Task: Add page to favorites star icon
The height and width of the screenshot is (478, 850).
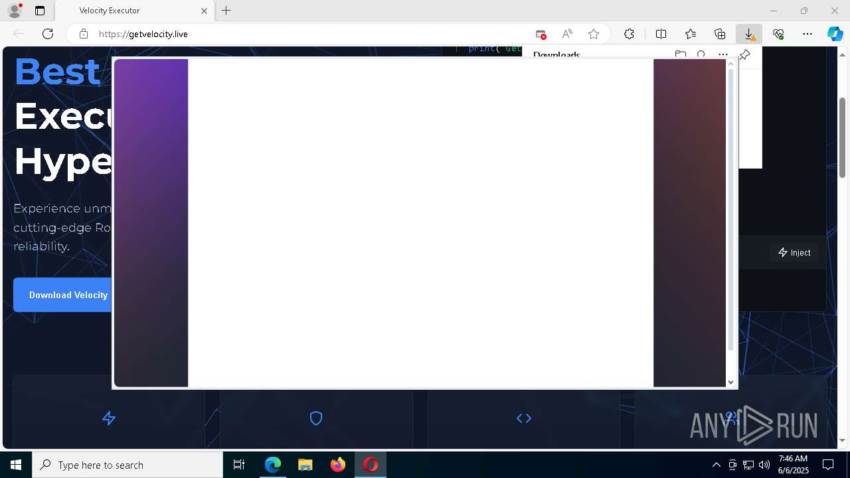Action: pyautogui.click(x=594, y=34)
